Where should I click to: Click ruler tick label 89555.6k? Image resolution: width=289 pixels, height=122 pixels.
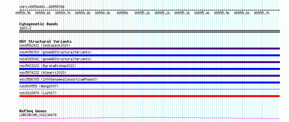pyautogui.click(x=242, y=13)
